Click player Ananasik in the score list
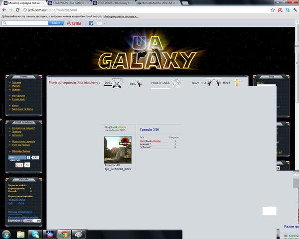 tap(146, 144)
